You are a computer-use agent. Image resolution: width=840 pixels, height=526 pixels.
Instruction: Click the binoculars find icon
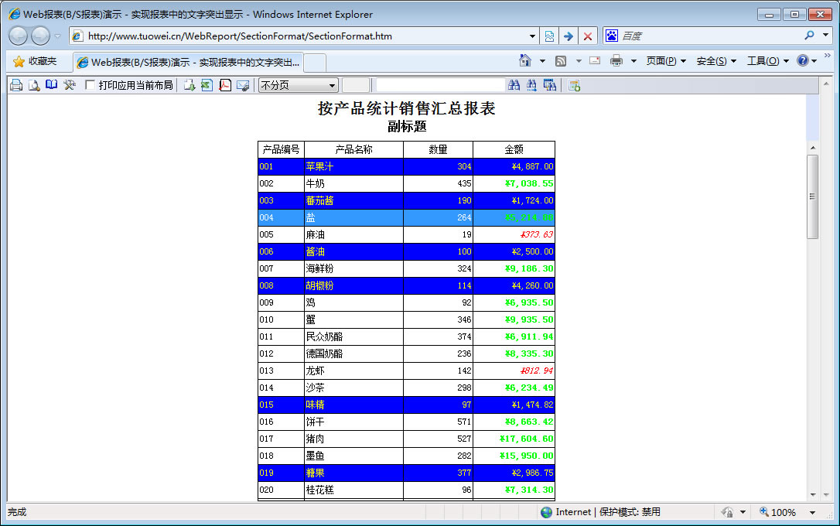coord(514,85)
